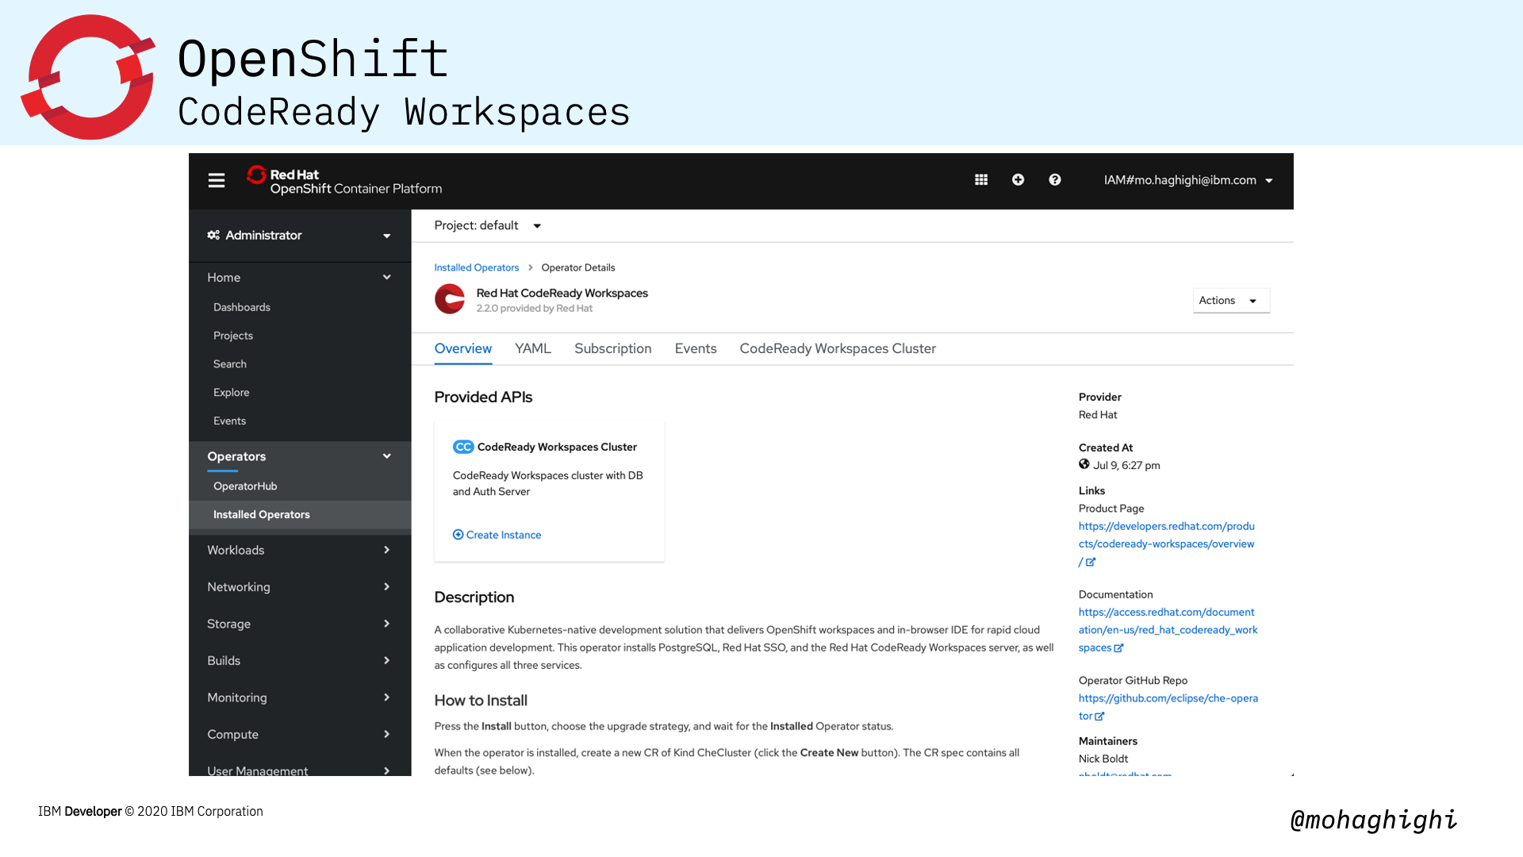Viewport: 1523px width, 857px height.
Task: Expand the User Management section
Action: (x=300, y=770)
